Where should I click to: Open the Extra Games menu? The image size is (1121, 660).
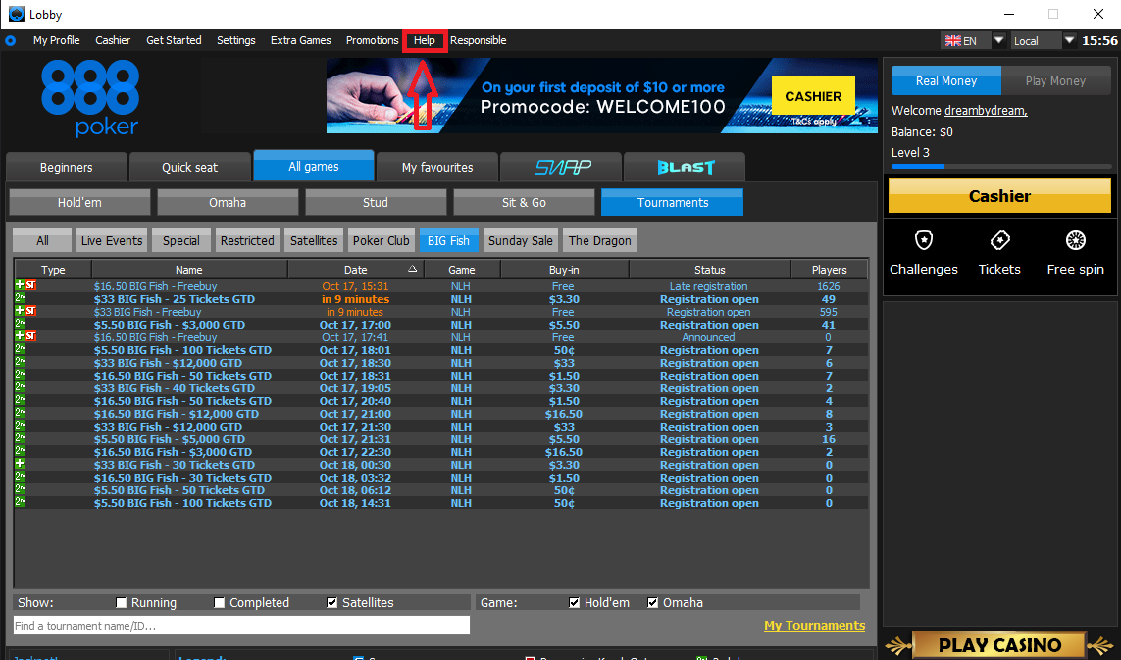tap(301, 41)
